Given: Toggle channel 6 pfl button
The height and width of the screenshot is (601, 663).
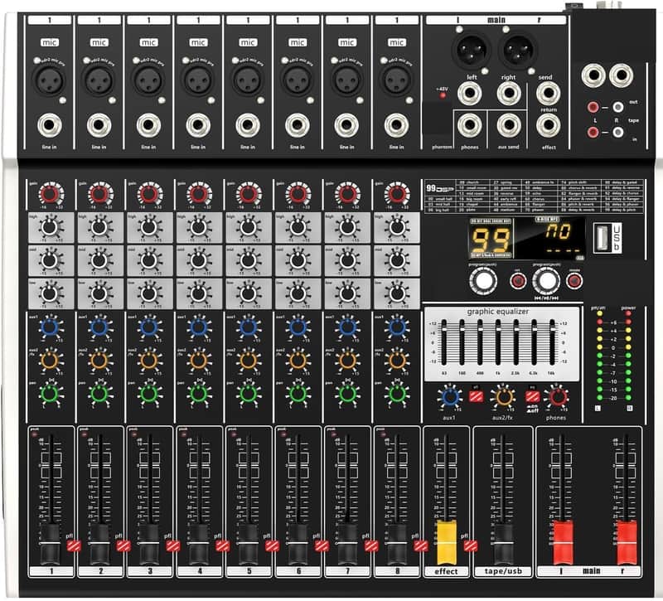Looking at the screenshot, I should point(322,546).
